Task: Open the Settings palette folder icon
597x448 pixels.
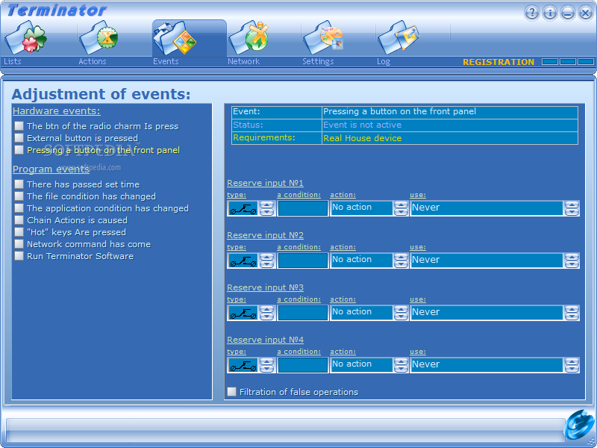Action: click(x=324, y=38)
